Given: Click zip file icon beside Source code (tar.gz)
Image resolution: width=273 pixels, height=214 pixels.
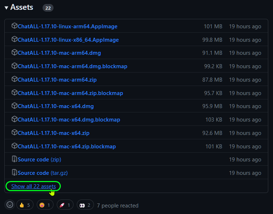Looking at the screenshot, I should [x=15, y=172].
